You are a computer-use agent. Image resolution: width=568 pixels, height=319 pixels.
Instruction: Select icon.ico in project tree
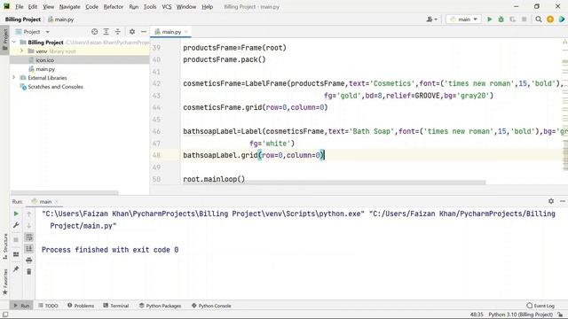pyautogui.click(x=44, y=60)
